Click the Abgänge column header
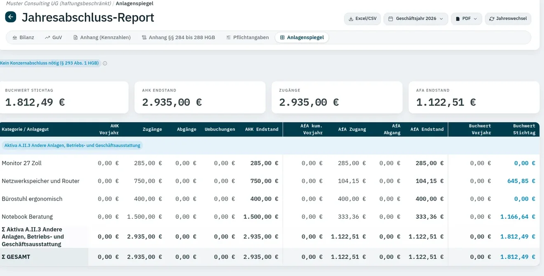Screen dimensions: 544x276 pyautogui.click(x=186, y=129)
